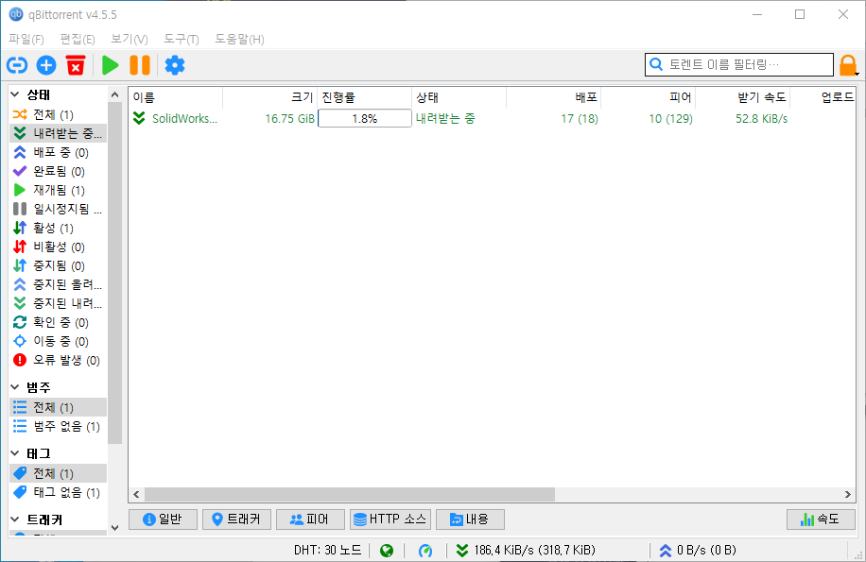Click sidebar scrollbar down arrow
The height and width of the screenshot is (562, 866).
click(x=115, y=528)
